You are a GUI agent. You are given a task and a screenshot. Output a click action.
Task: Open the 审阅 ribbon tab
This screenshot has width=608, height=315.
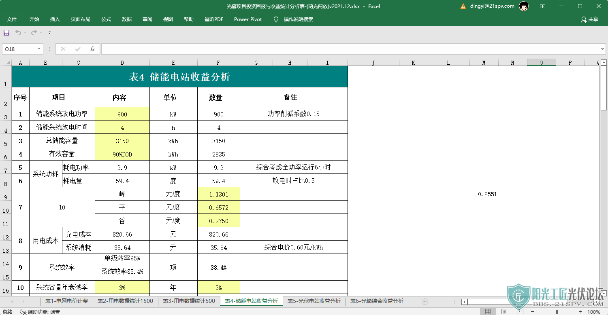tap(147, 19)
